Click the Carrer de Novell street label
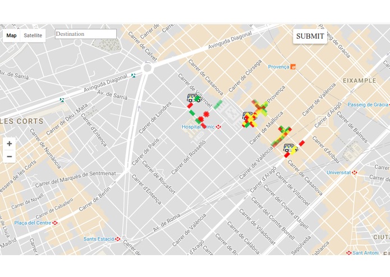 [x=27, y=201]
